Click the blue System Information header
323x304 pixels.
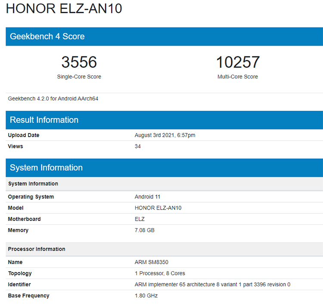pyautogui.click(x=165, y=168)
